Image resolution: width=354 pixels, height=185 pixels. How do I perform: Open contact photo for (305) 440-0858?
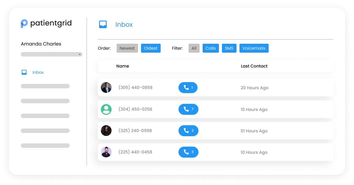(106, 87)
